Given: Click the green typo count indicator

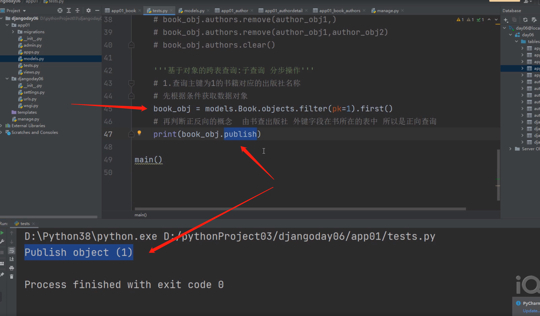Looking at the screenshot, I should coord(480,20).
